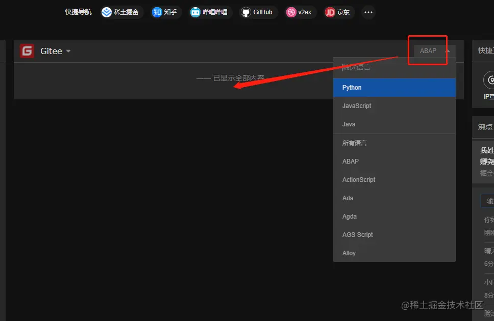Open the 哔哩哔哩 shortcut icon
This screenshot has height=321, width=494.
click(x=195, y=12)
